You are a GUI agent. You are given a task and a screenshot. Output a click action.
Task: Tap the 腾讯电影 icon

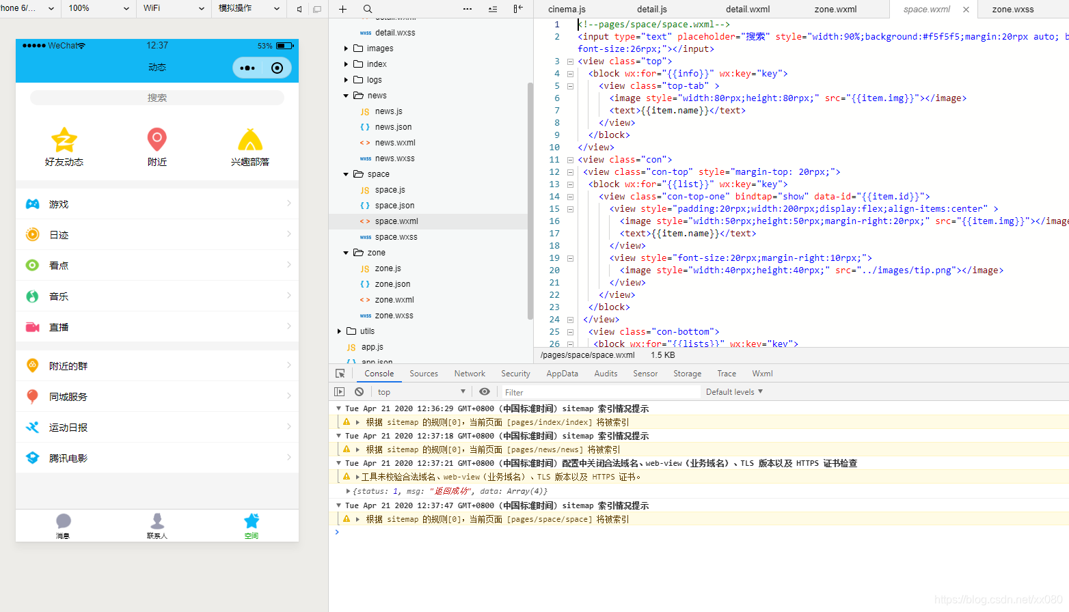[x=32, y=458]
